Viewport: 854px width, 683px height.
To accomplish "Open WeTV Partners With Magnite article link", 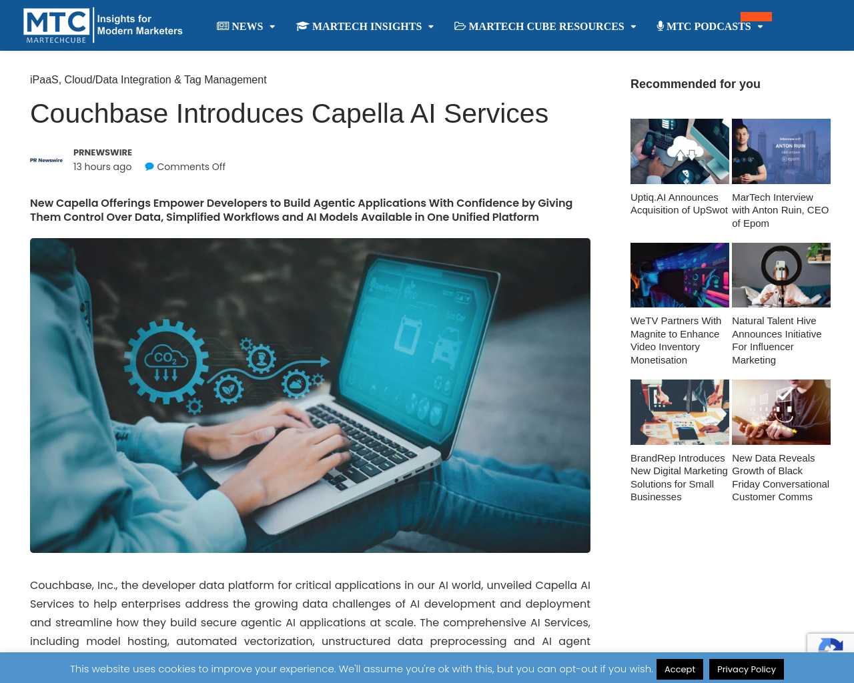I will pos(676,341).
